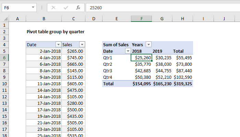Select the $35,770 cell

[141, 64]
